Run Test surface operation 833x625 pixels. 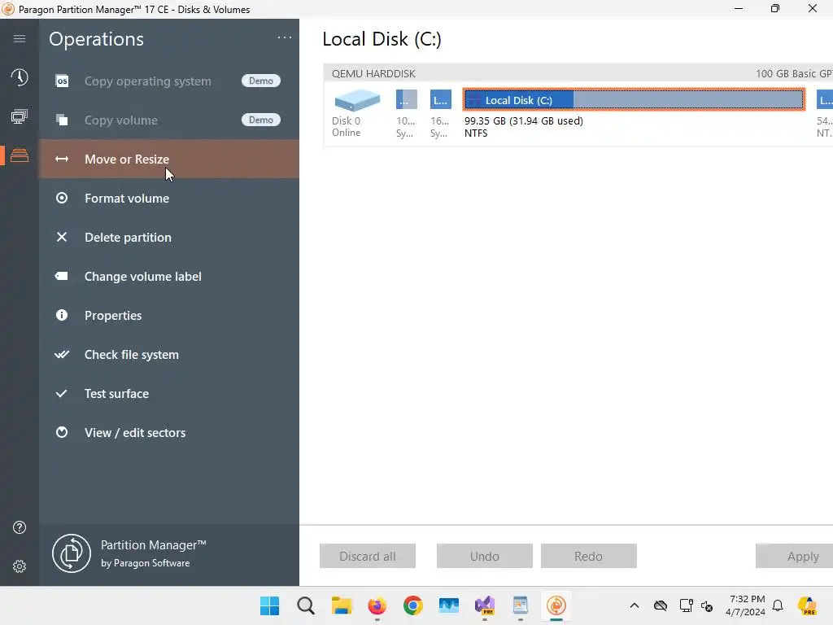click(169, 393)
